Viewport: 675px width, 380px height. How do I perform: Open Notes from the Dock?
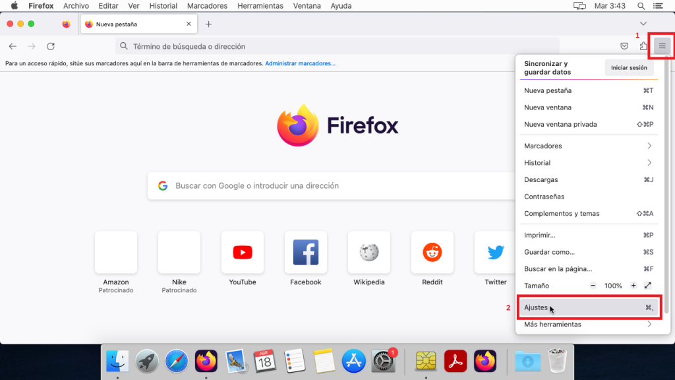click(324, 361)
